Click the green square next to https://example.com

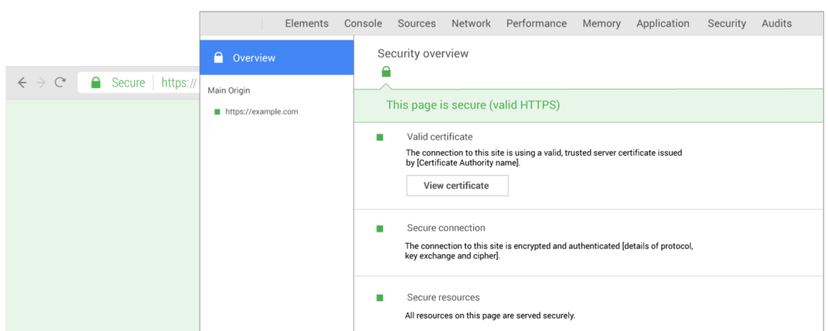pos(217,111)
